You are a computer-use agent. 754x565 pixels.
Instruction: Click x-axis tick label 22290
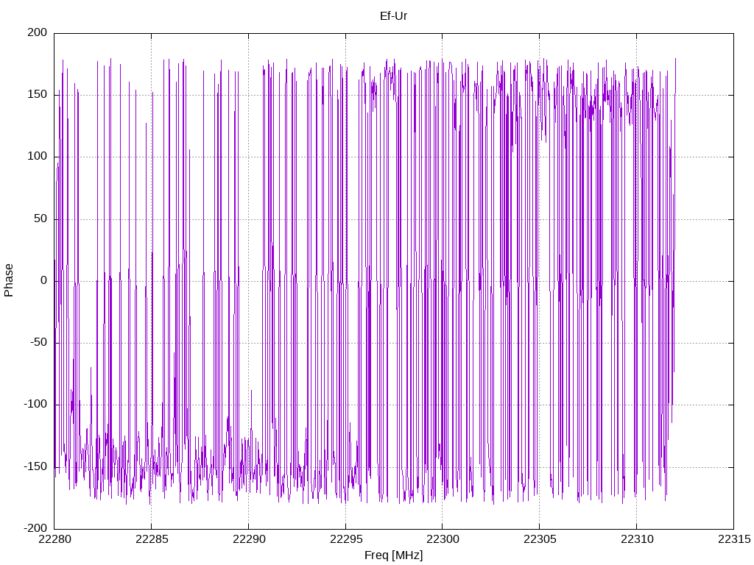(x=249, y=539)
